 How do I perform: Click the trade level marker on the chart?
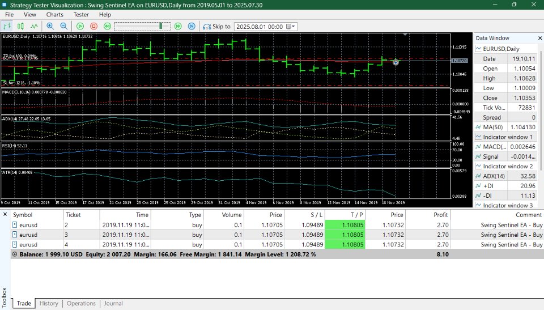[396, 62]
